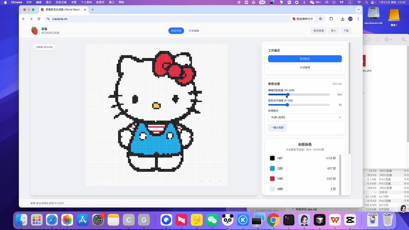
Task: Click the download button in header
Action: [x=346, y=30]
